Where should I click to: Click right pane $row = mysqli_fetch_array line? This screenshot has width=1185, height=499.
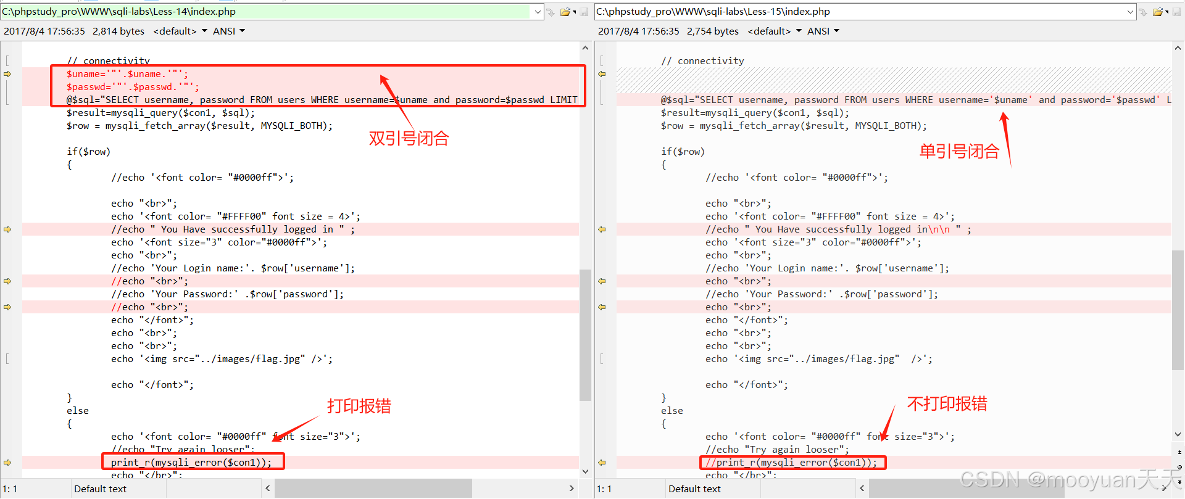(x=794, y=126)
